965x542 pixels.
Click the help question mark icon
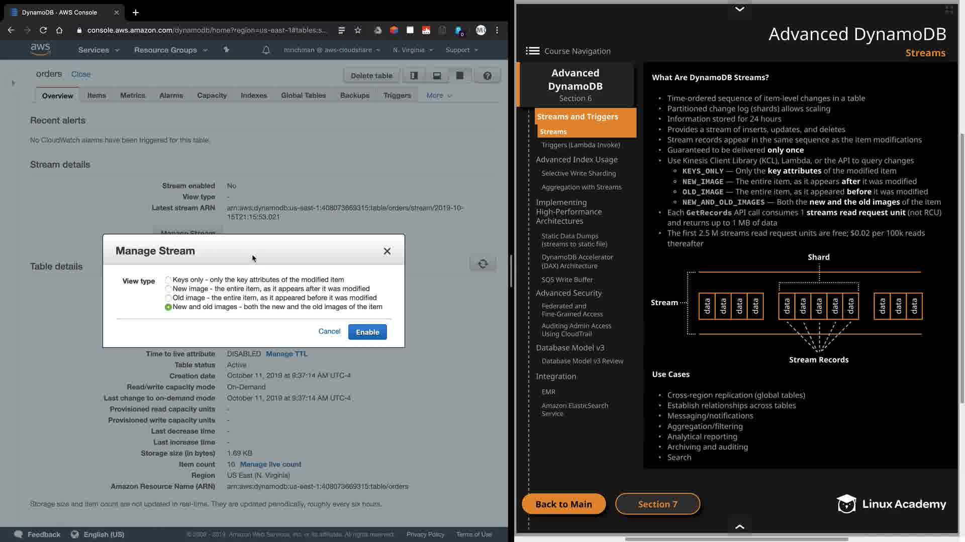pyautogui.click(x=487, y=76)
